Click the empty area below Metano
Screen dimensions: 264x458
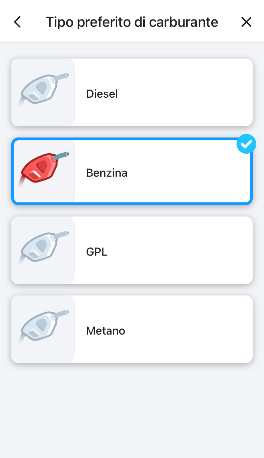click(x=132, y=409)
